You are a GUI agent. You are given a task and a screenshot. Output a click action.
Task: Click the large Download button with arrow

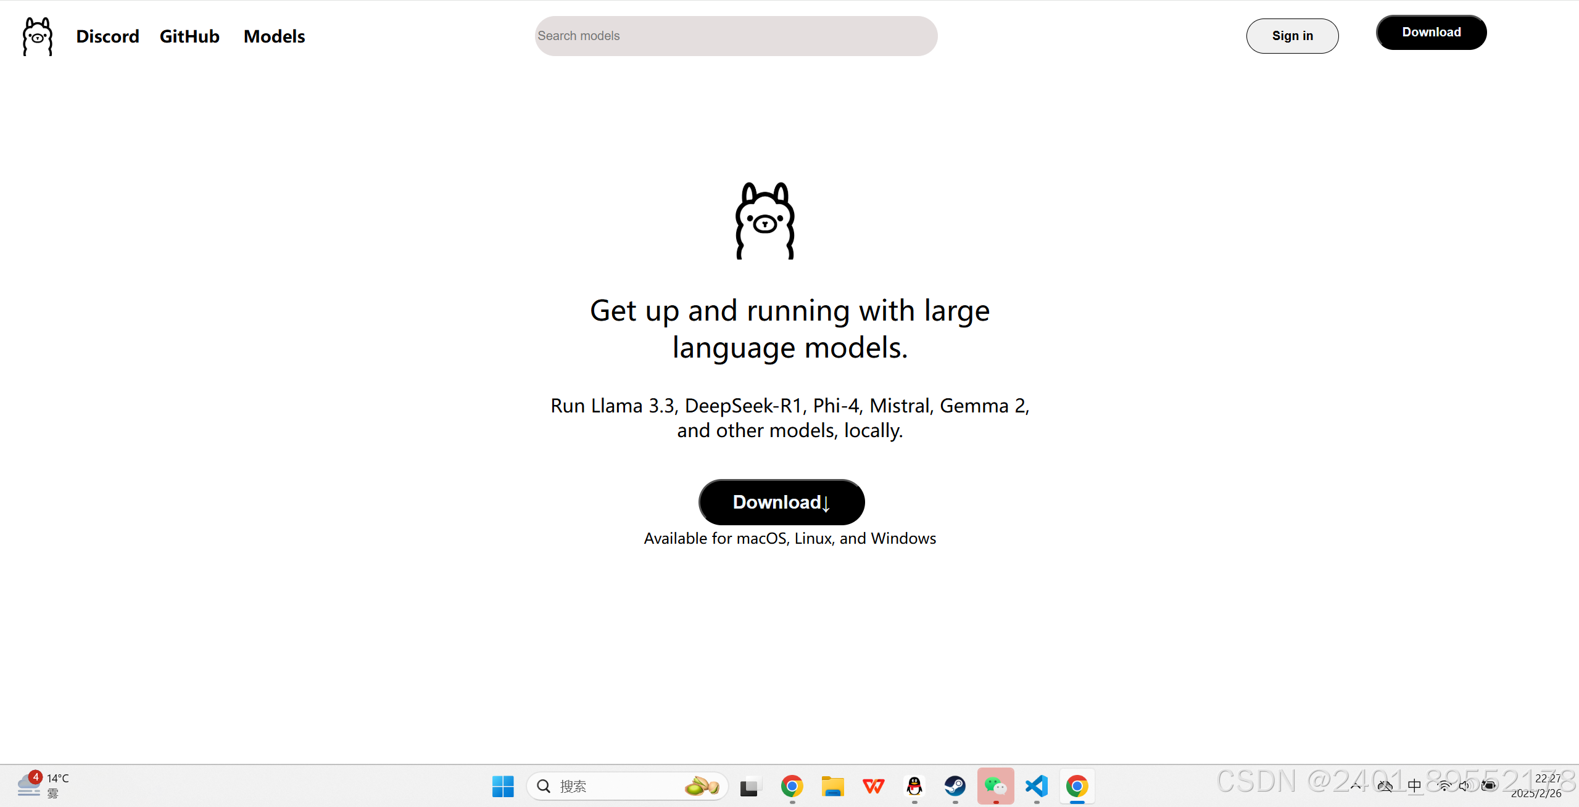(x=781, y=502)
